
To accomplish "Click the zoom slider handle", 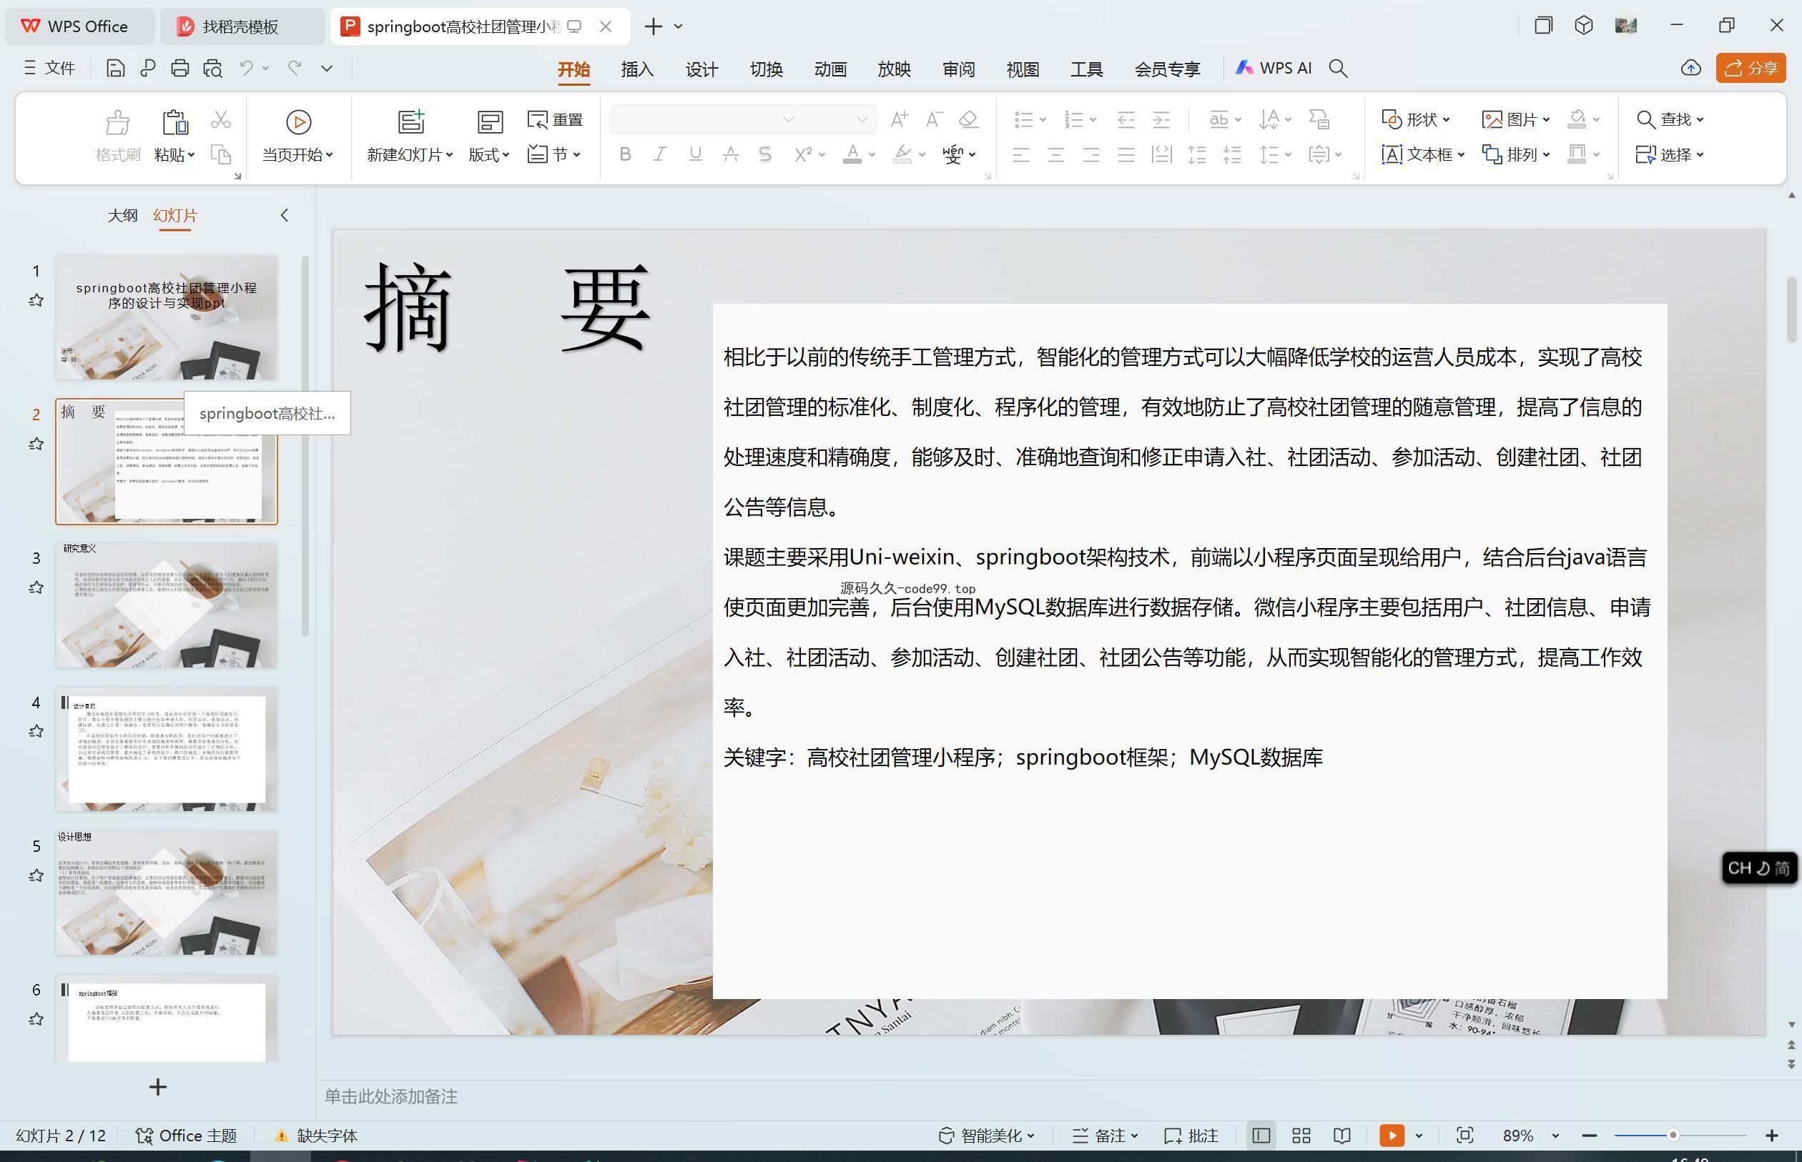I will 1673,1135.
